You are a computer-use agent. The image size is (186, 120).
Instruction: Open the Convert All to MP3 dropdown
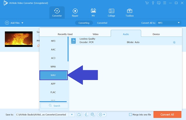coord(169,23)
